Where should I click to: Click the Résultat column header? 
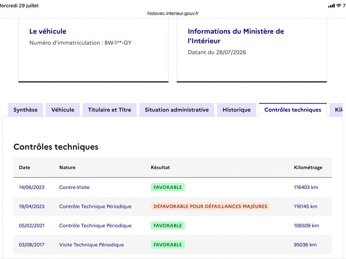(160, 167)
